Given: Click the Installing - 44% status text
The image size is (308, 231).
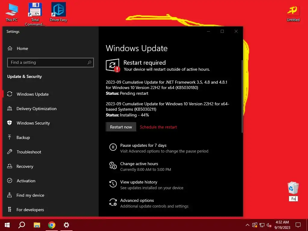Looking at the screenshot, I should tap(134, 115).
